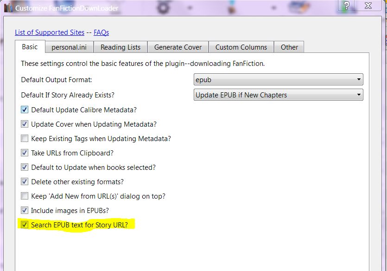Image resolution: width=387 pixels, height=271 pixels.
Task: Click the 'Default Output Format:' label
Action: click(x=57, y=80)
